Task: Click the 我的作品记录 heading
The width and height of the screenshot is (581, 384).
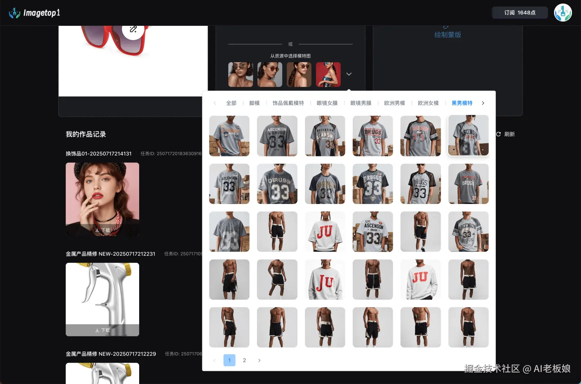Action: (x=86, y=134)
